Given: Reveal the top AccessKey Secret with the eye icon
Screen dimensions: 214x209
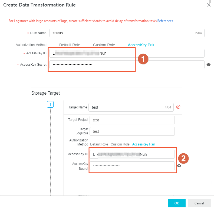Looking at the screenshot, I should (x=209, y=65).
